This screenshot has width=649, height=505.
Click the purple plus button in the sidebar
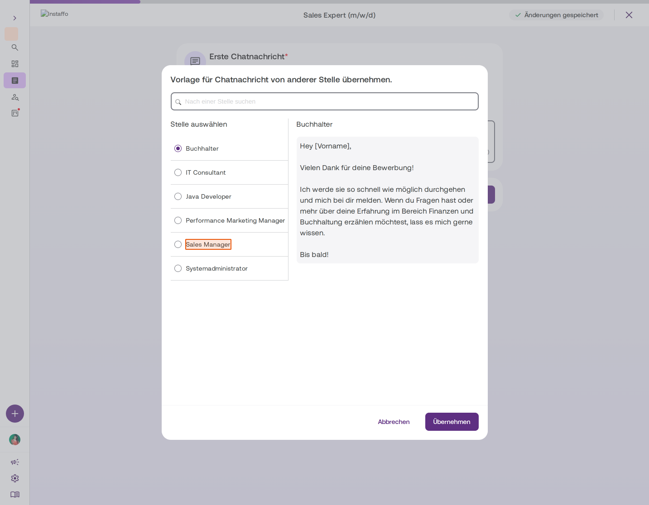pyautogui.click(x=15, y=414)
